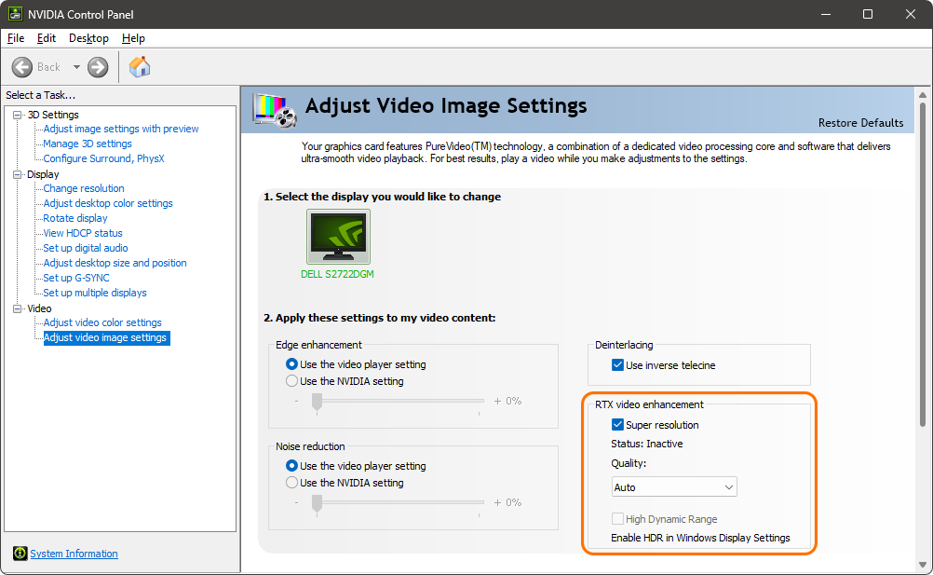933x575 pixels.
Task: Click the Forward arrow icon
Action: 98,67
